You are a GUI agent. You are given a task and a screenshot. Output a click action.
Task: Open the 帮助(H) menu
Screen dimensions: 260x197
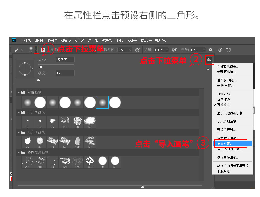[x=160, y=41]
